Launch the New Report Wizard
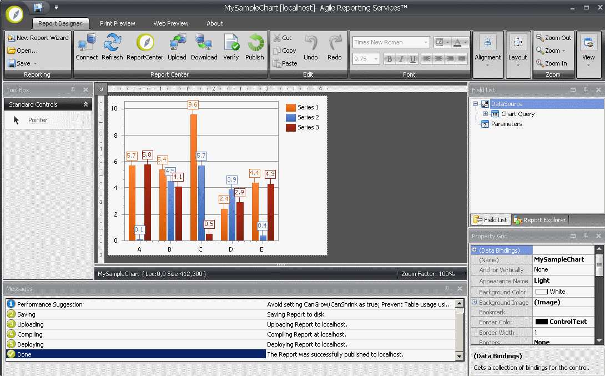The width and height of the screenshot is (605, 376). click(x=38, y=38)
